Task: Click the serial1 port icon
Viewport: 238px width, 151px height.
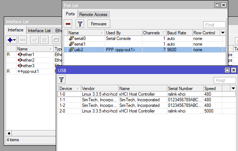Action: point(71,44)
